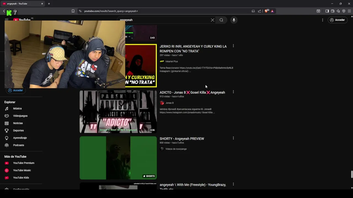Click Videos de nosoyange channel avatar

(x=162, y=149)
